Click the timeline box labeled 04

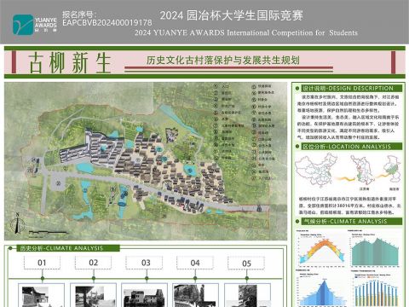pyautogui.click(x=195, y=263)
